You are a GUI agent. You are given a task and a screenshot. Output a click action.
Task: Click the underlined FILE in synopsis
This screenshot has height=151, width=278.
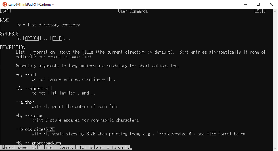[57, 38]
